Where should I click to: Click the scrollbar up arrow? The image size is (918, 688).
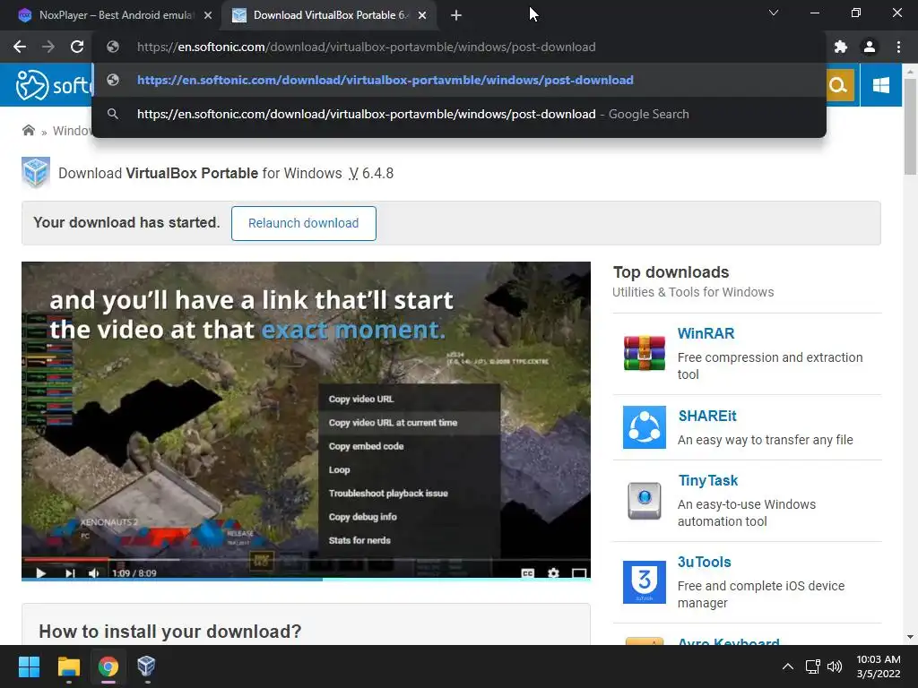tap(910, 72)
